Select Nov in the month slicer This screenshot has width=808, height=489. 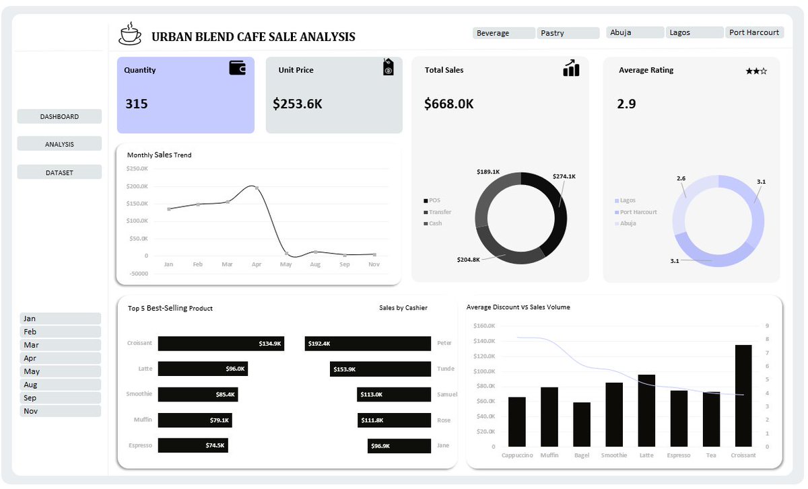point(61,411)
